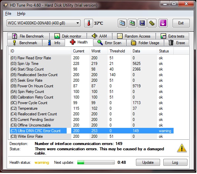The height and width of the screenshot is (174, 197).
Task: Select the Erase tab
Action: pyautogui.click(x=177, y=43)
